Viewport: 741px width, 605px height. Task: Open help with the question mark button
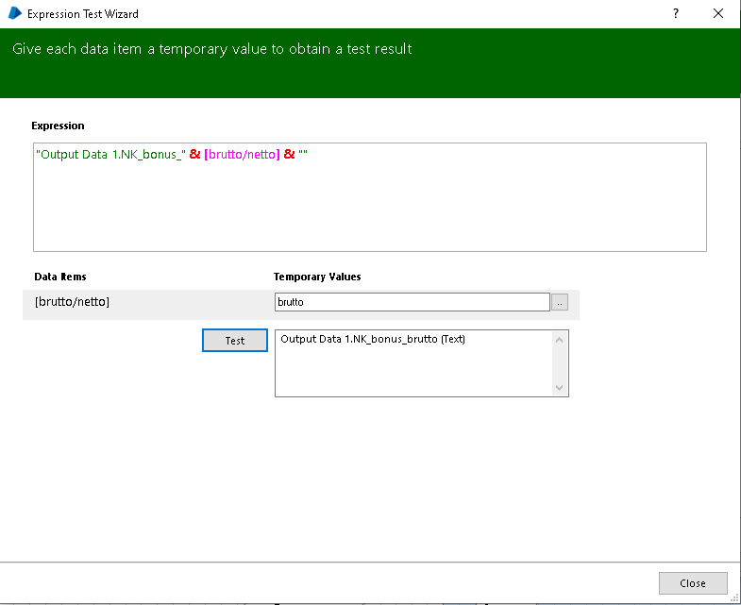tap(675, 14)
